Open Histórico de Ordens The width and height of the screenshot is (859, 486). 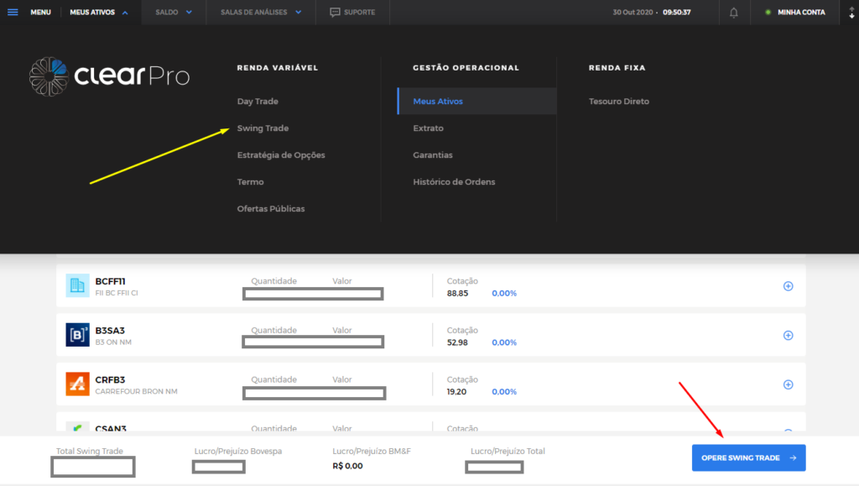[454, 182]
